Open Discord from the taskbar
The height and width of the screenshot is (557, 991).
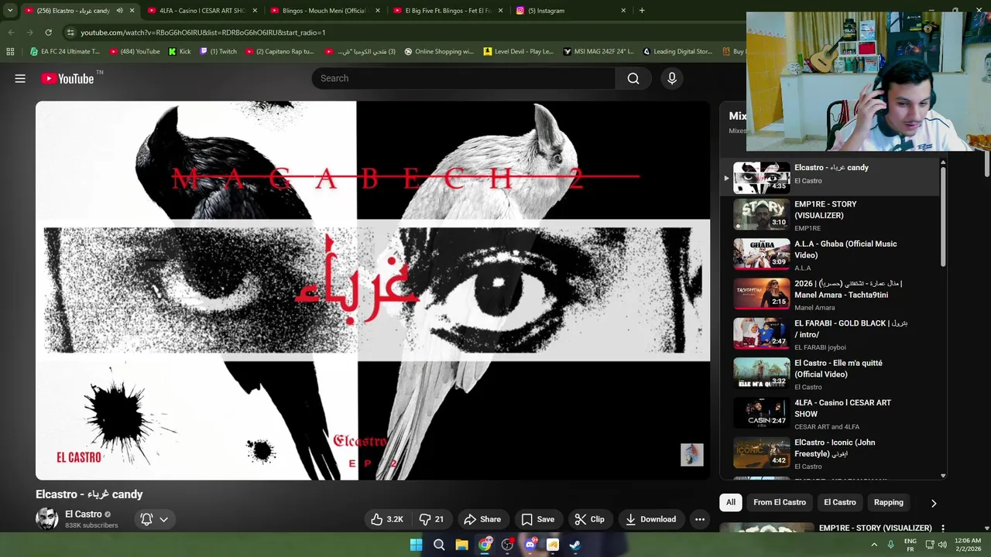(530, 545)
